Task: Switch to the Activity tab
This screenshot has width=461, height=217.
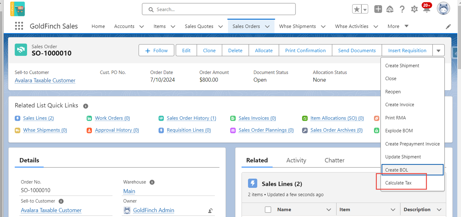Action: [296, 160]
